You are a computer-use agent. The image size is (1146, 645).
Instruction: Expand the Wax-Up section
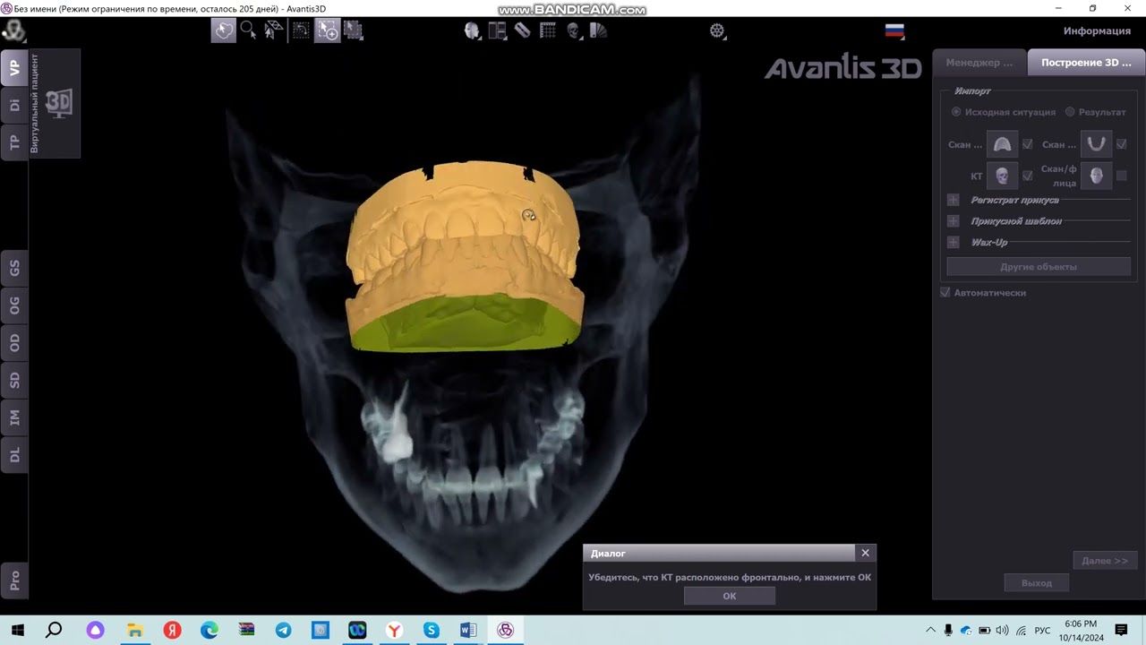[x=953, y=243]
